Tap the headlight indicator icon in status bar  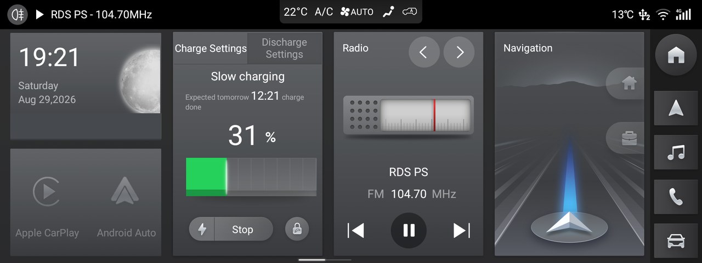17,14
